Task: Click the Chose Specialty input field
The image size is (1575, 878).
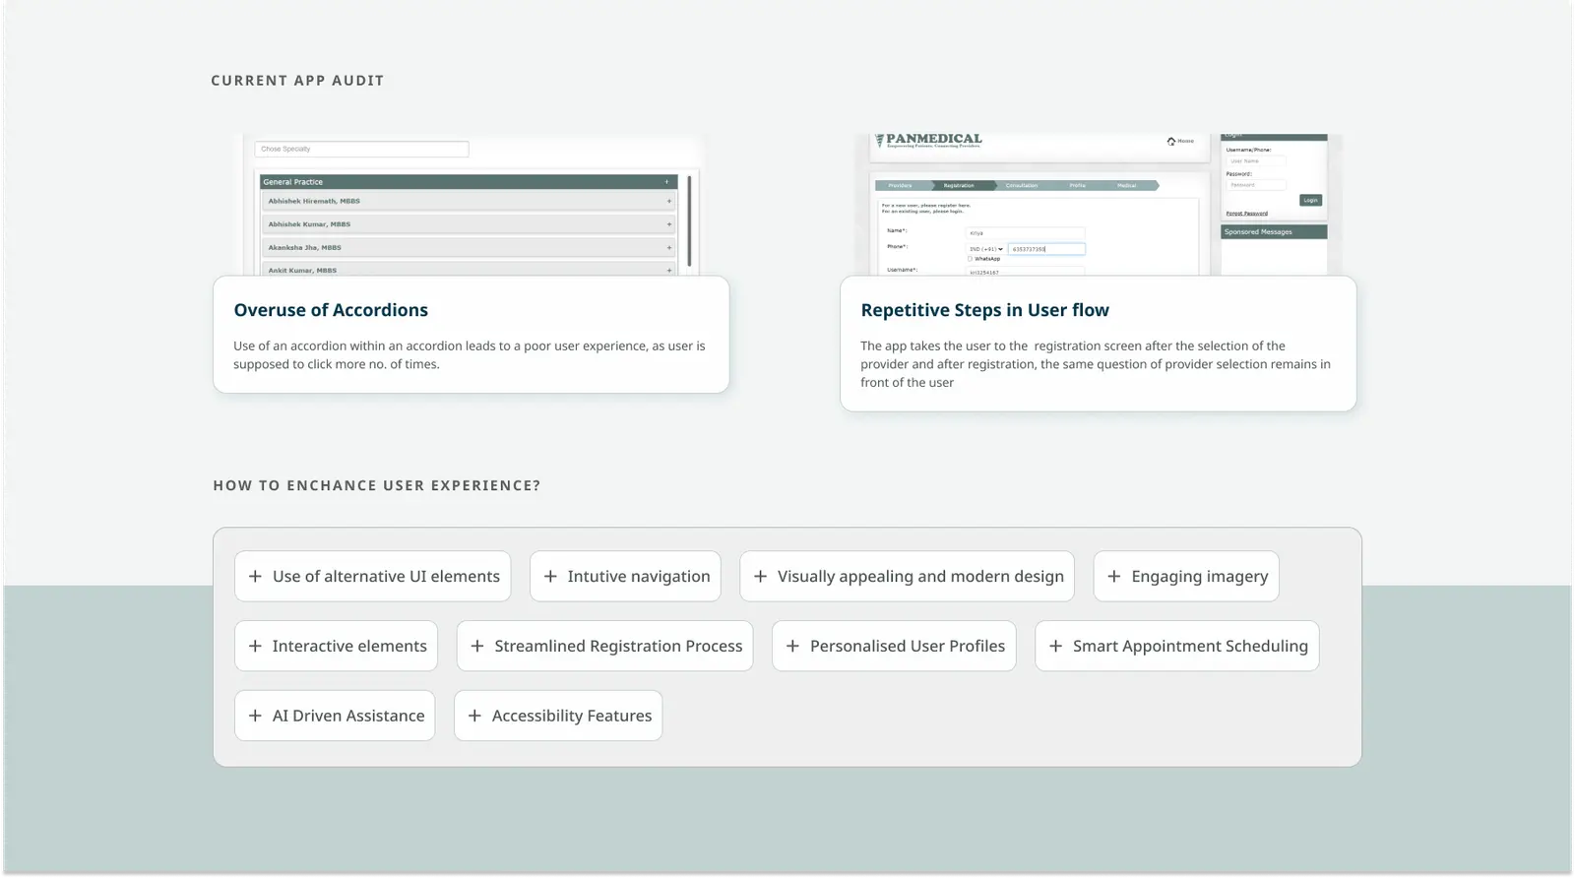Action: 361,149
